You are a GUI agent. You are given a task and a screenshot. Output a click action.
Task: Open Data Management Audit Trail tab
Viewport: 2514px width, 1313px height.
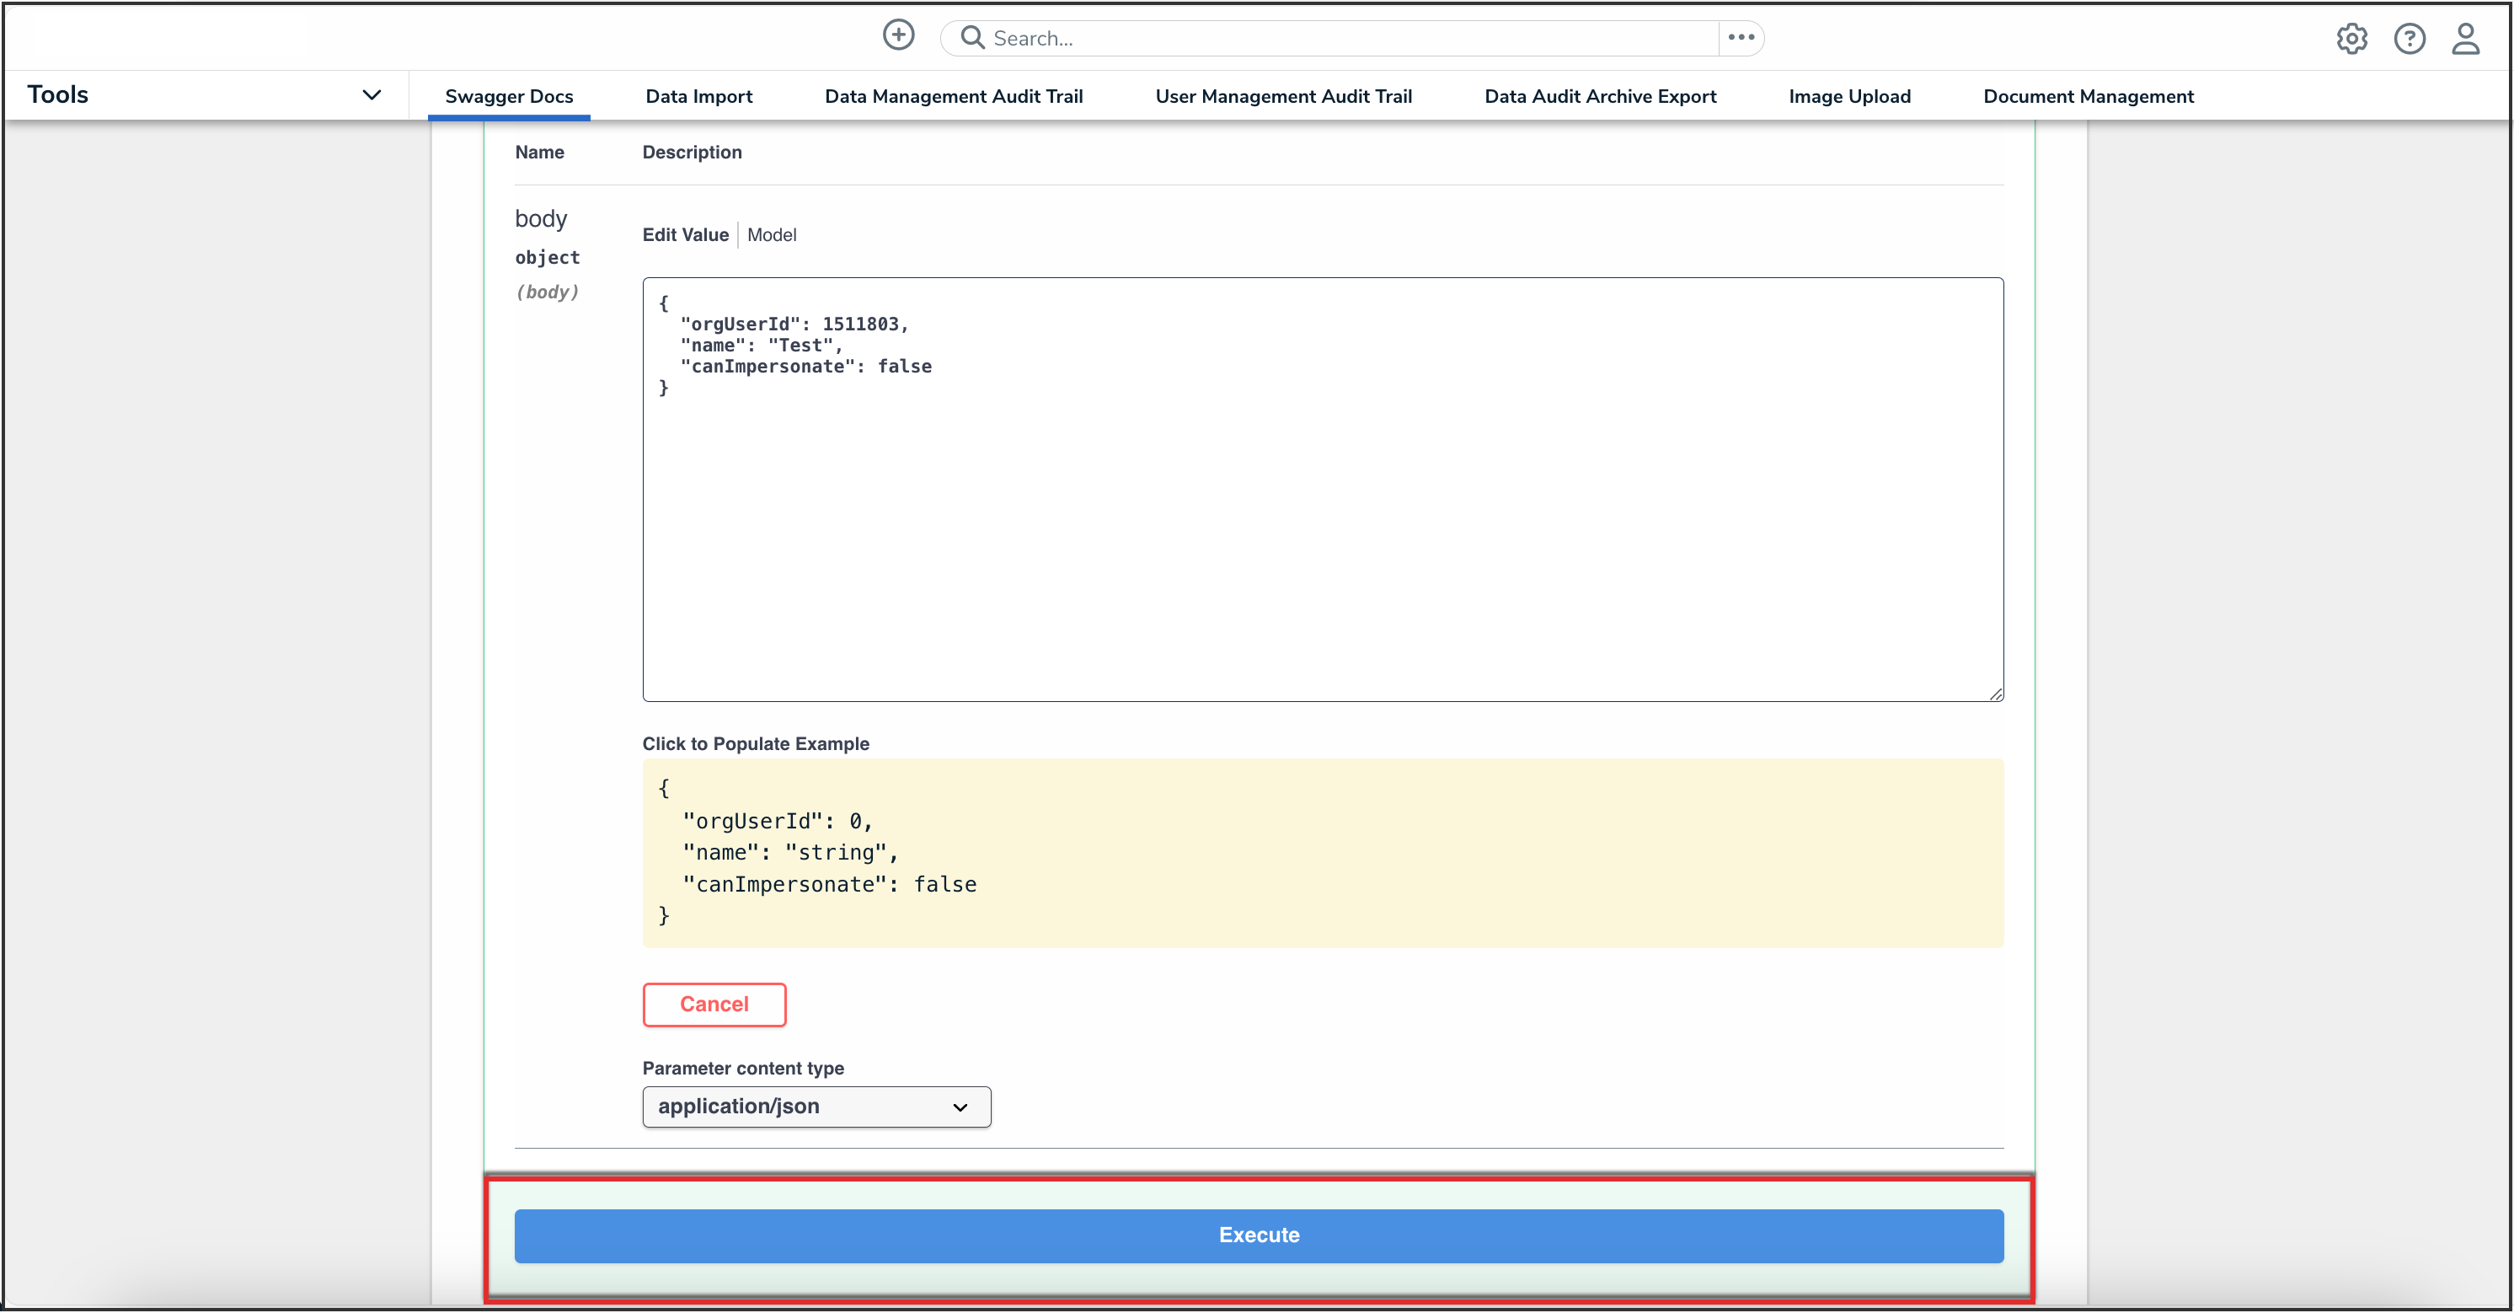coord(954,96)
